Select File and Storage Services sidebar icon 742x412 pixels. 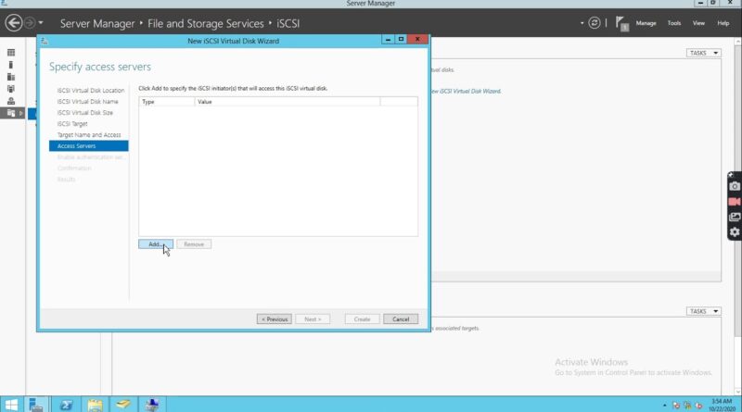[11, 113]
